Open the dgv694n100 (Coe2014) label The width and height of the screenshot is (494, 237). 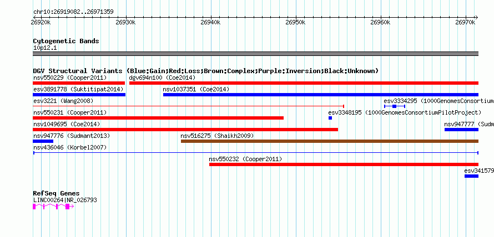point(162,78)
